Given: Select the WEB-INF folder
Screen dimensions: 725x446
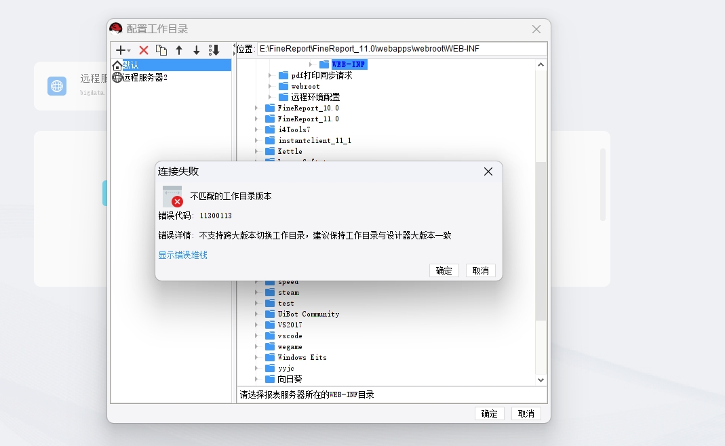Looking at the screenshot, I should [x=349, y=64].
